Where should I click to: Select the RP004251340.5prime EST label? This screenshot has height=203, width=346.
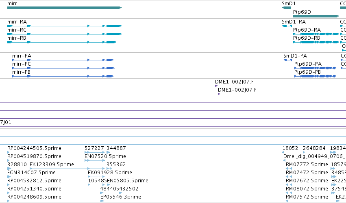[34, 189]
